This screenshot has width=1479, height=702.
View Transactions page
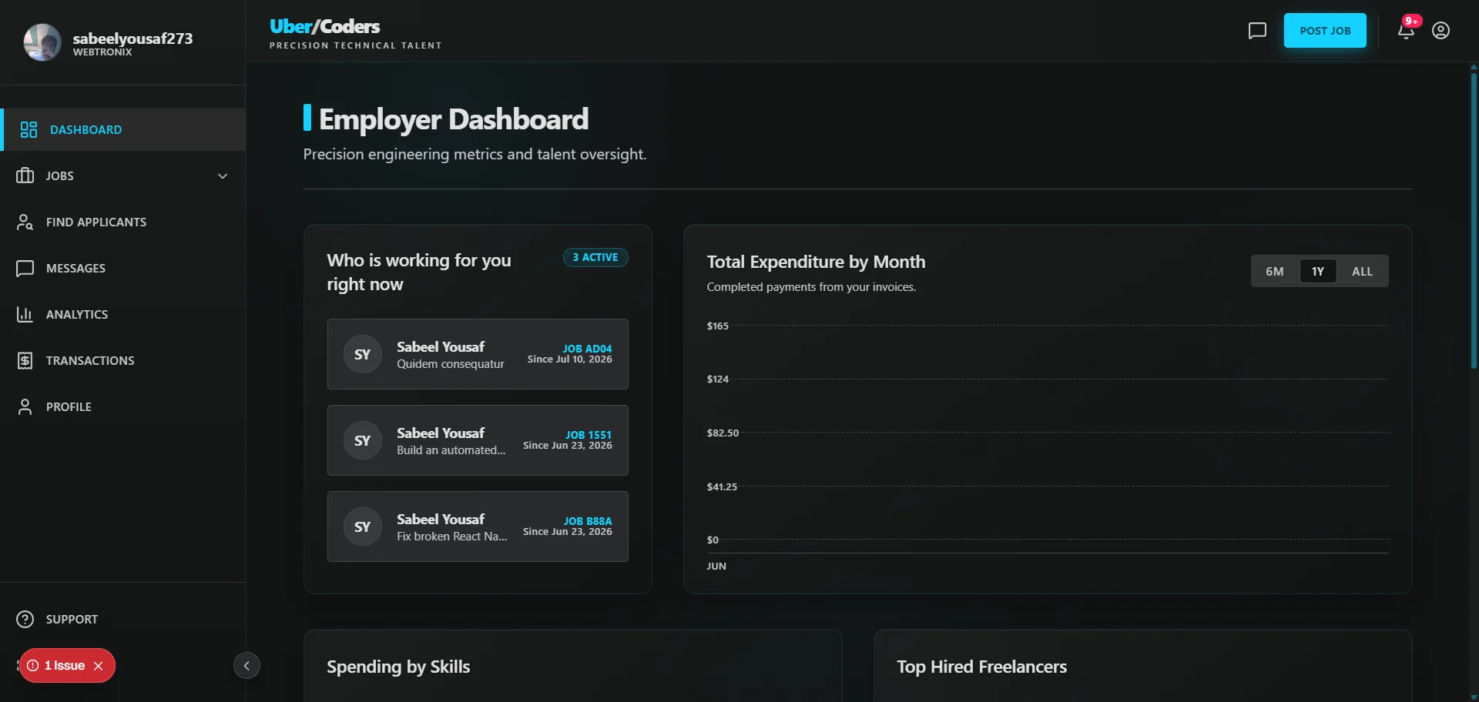pyautogui.click(x=123, y=360)
